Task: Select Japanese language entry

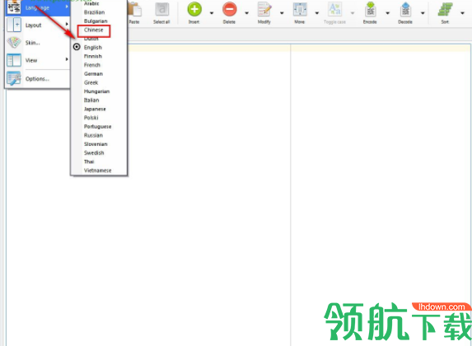Action: coord(95,109)
